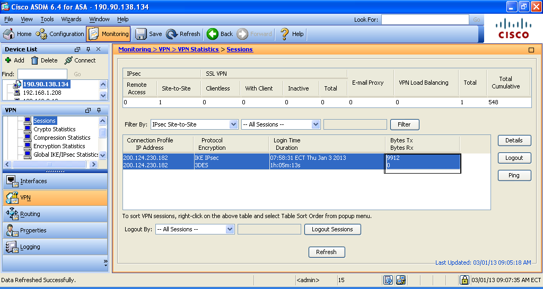
Task: Open the Routing monitoring section
Action: click(x=55, y=214)
